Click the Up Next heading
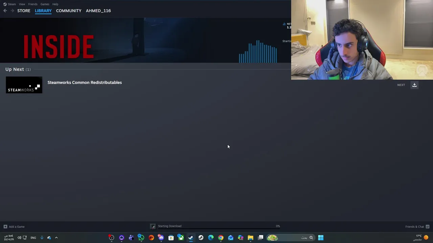The image size is (433, 243). pos(15,69)
